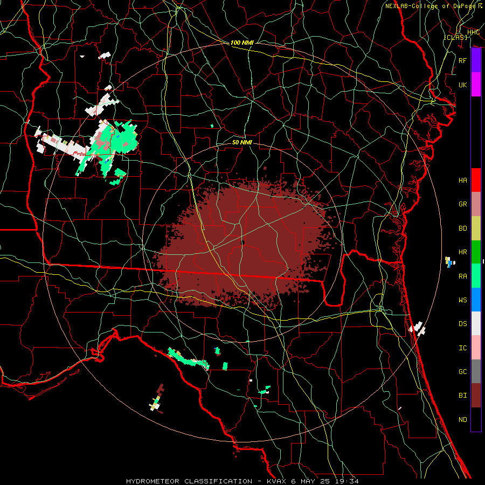Click the "IC" legend label text

462,348
